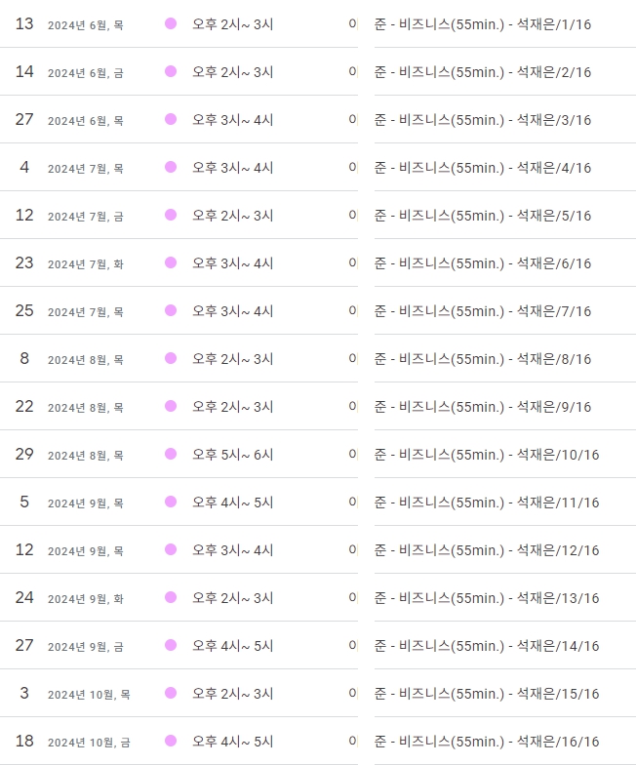Open the event titled 석재은/14/16
Viewport: 636px width, 765px height.
point(487,646)
